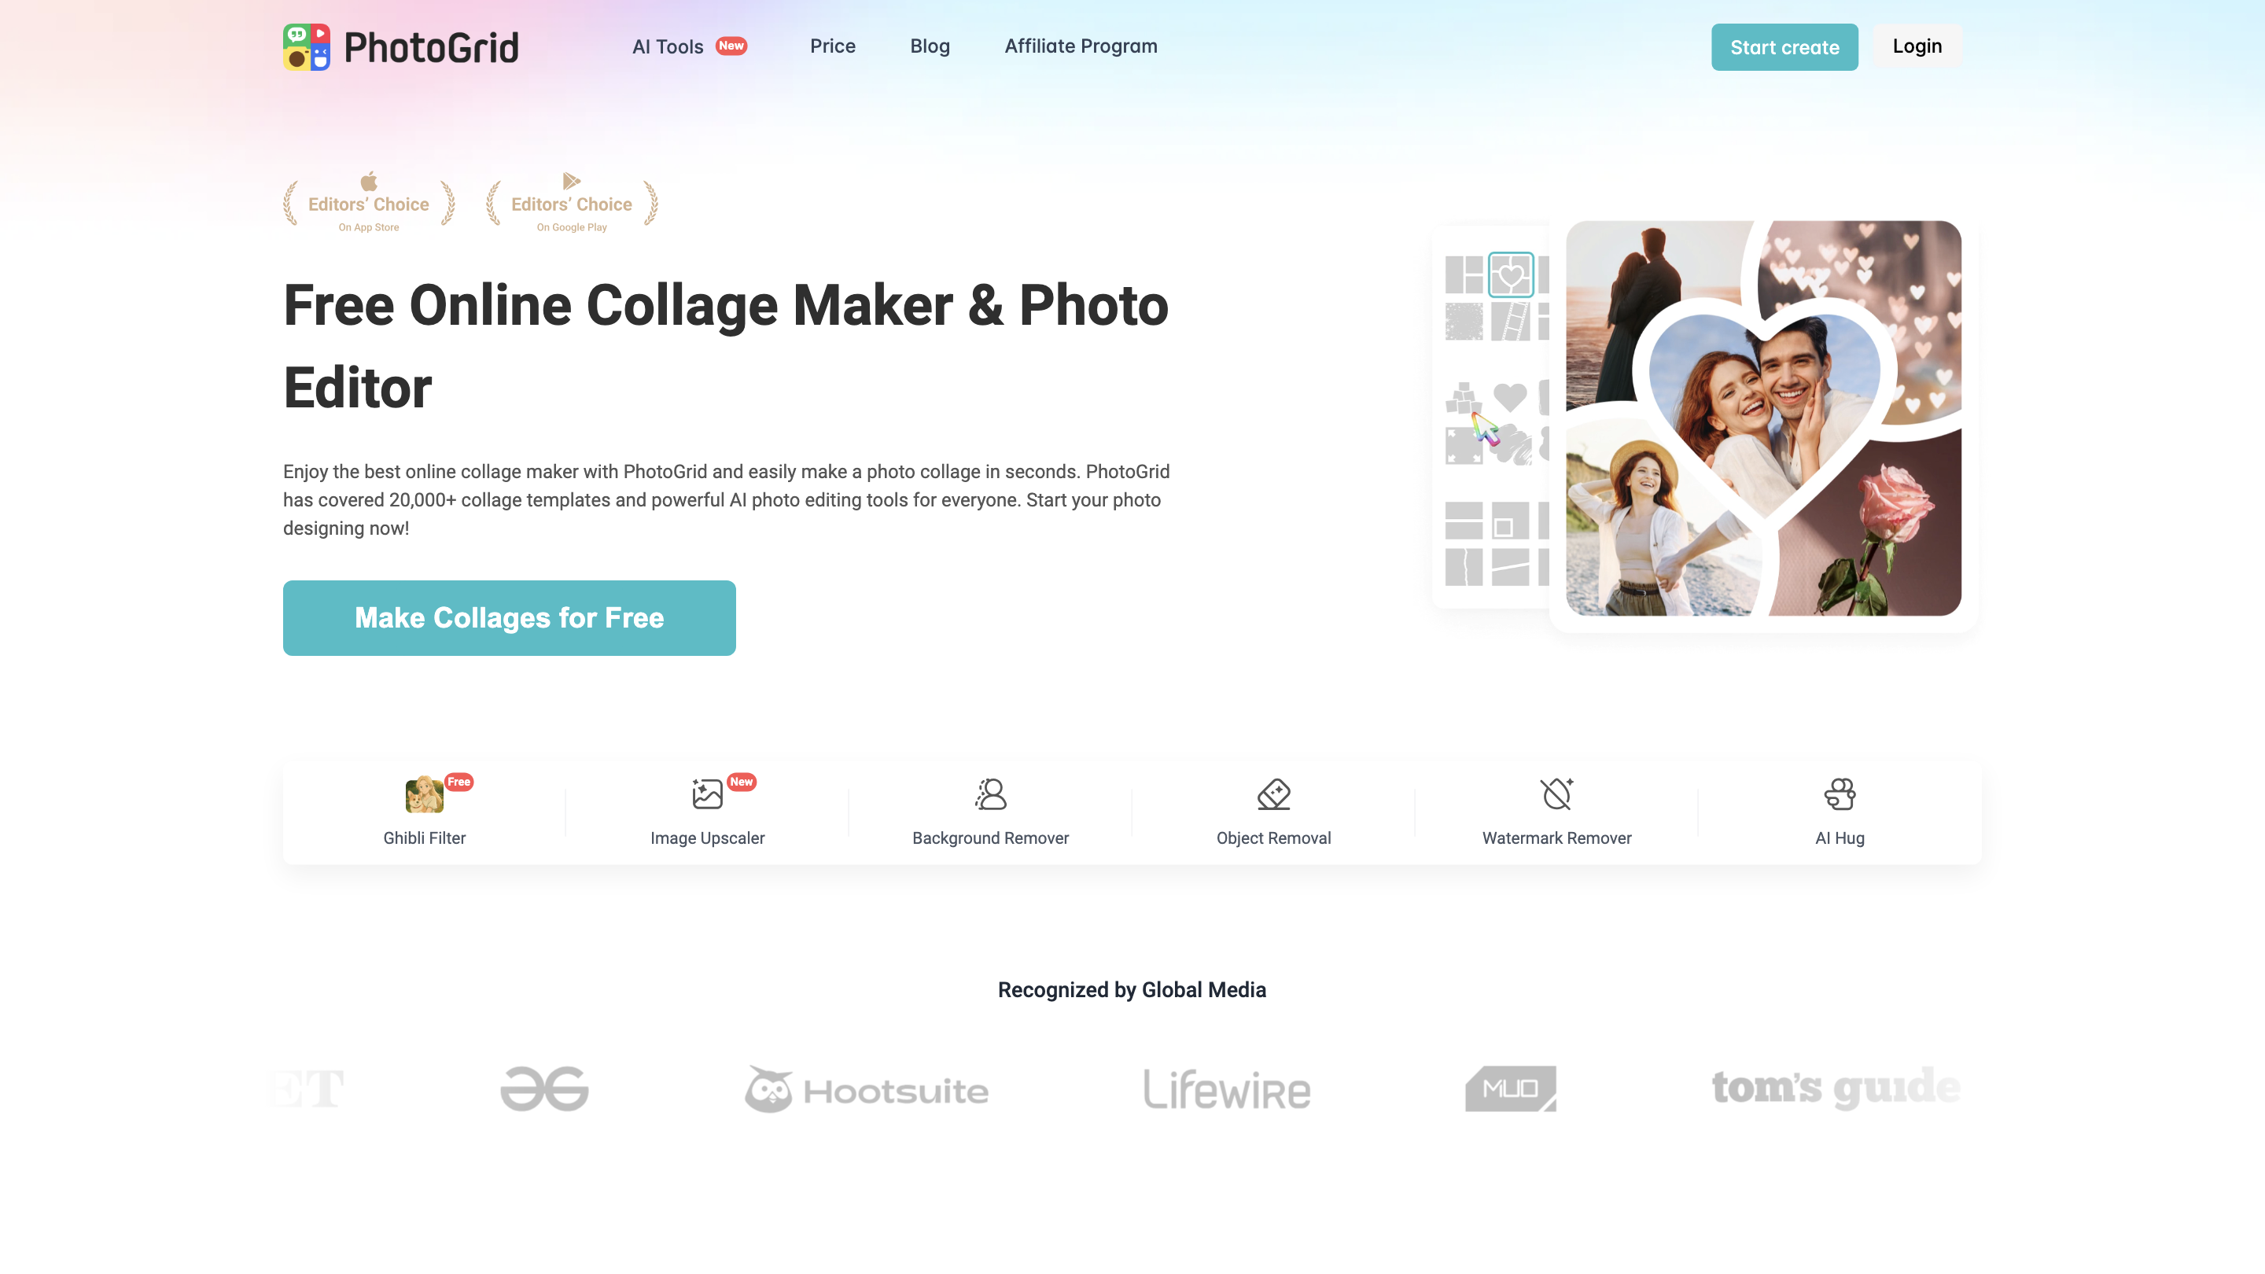Click the Start create button
The height and width of the screenshot is (1274, 2265).
pos(1784,47)
